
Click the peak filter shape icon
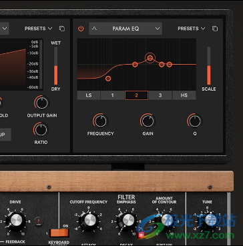click(x=95, y=29)
